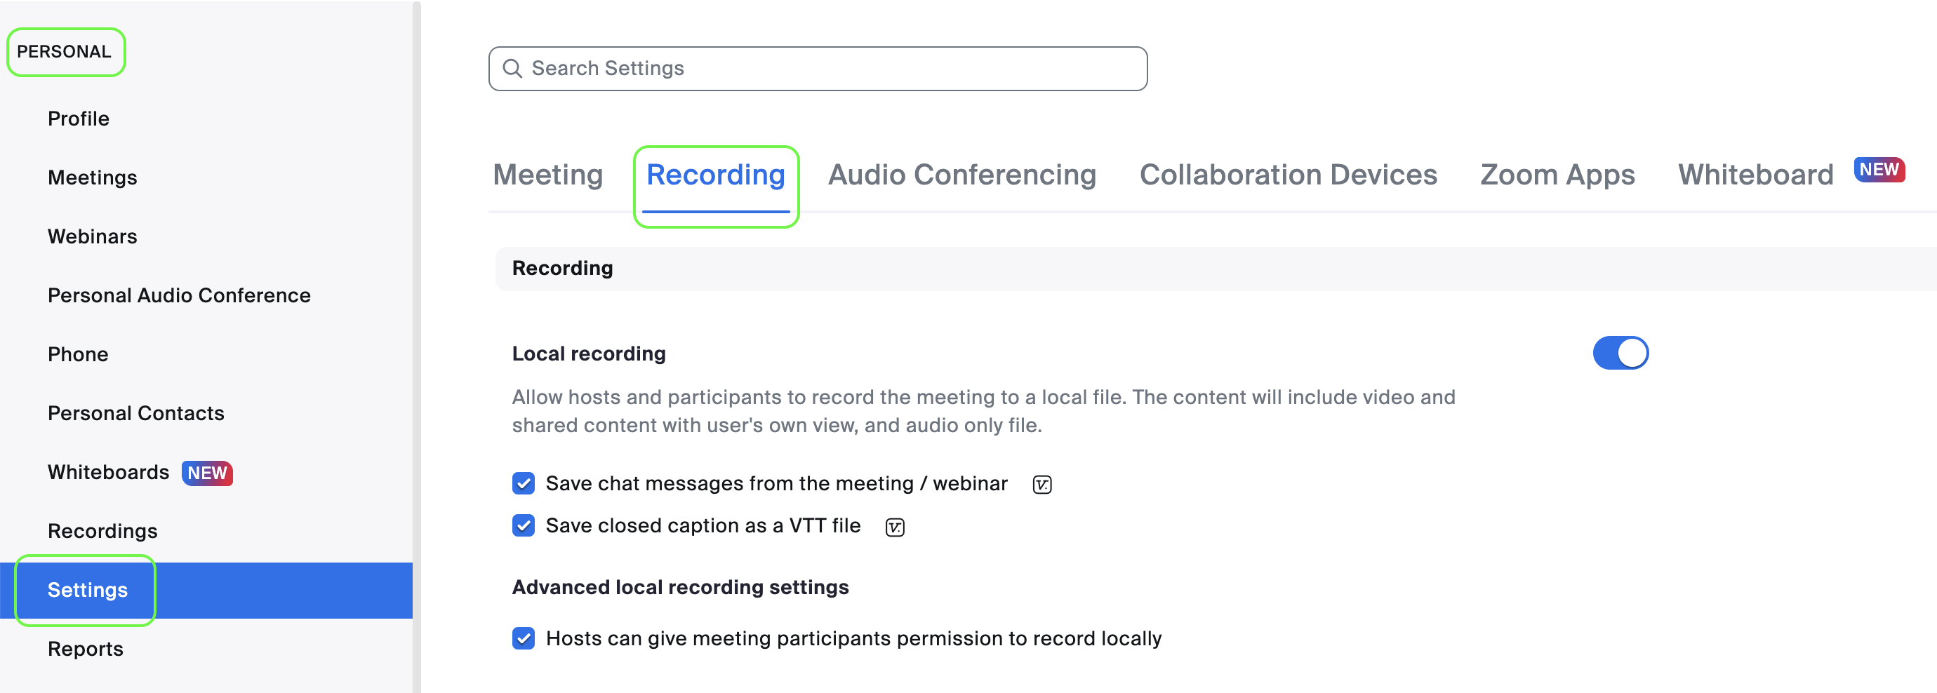Open Personal Contacts page
Viewport: 1937px width, 693px height.
[x=136, y=413]
